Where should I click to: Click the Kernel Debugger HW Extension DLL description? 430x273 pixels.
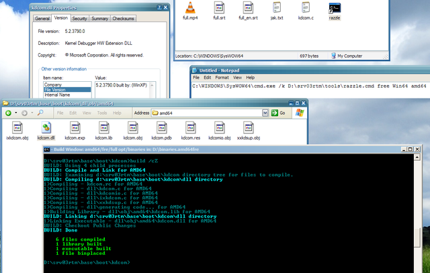coord(99,43)
